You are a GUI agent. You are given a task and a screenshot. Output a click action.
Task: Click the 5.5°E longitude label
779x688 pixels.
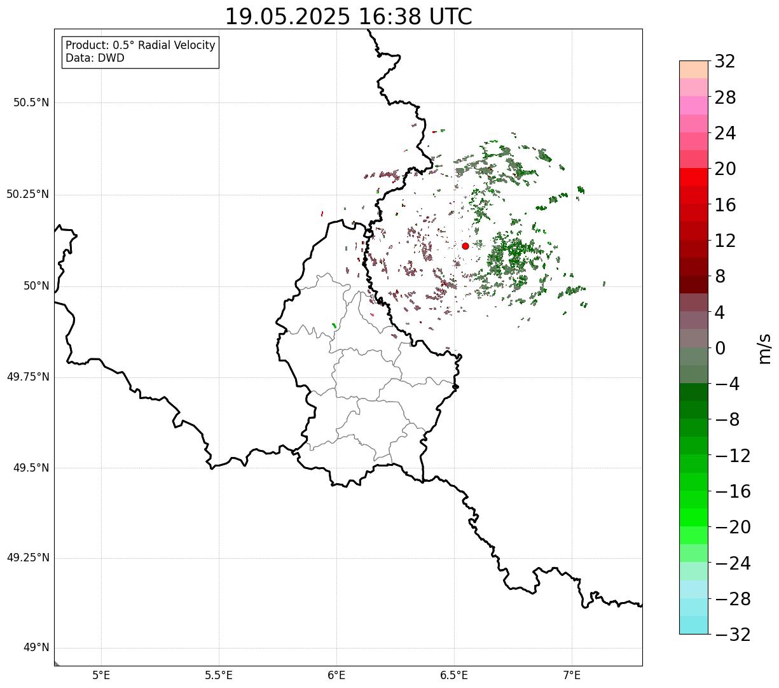(x=219, y=675)
